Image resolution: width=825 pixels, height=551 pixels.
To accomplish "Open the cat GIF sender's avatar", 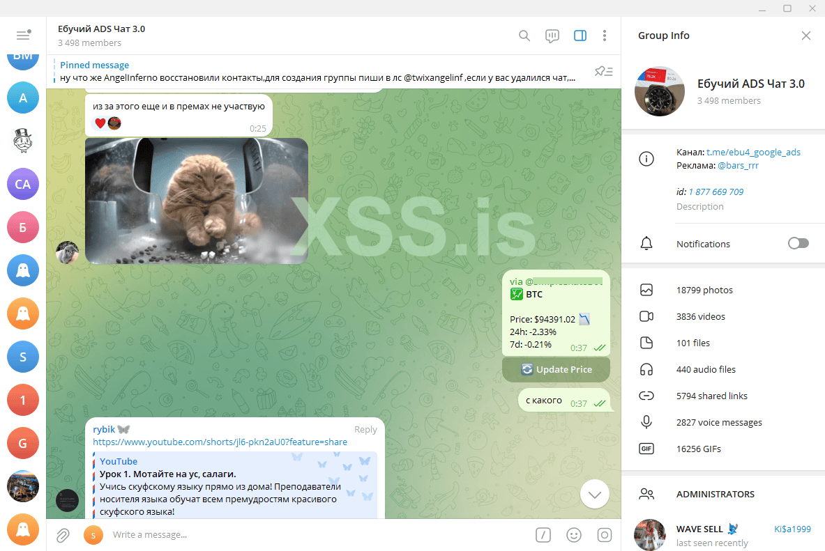I will (68, 252).
